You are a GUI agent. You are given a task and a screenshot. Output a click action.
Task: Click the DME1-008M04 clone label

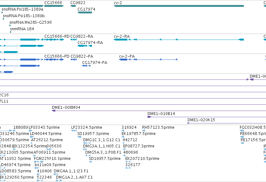[66, 108]
